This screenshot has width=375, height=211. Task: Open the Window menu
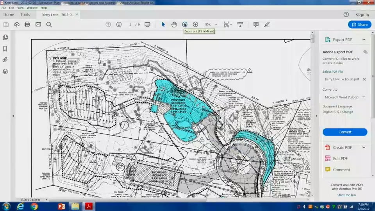(32, 8)
